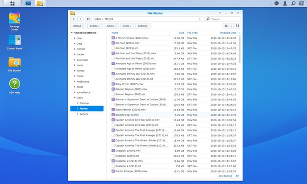Open the search options magnifier dropdown
Image resolution: width=307 pixels, height=184 pixels.
[209, 19]
